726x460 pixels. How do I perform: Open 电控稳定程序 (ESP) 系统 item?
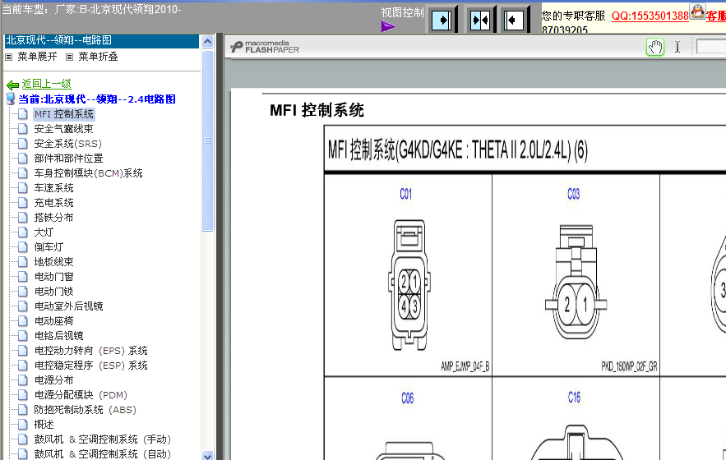[90, 366]
